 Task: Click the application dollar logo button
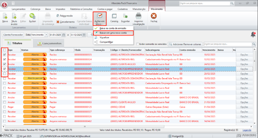click(4, 5)
